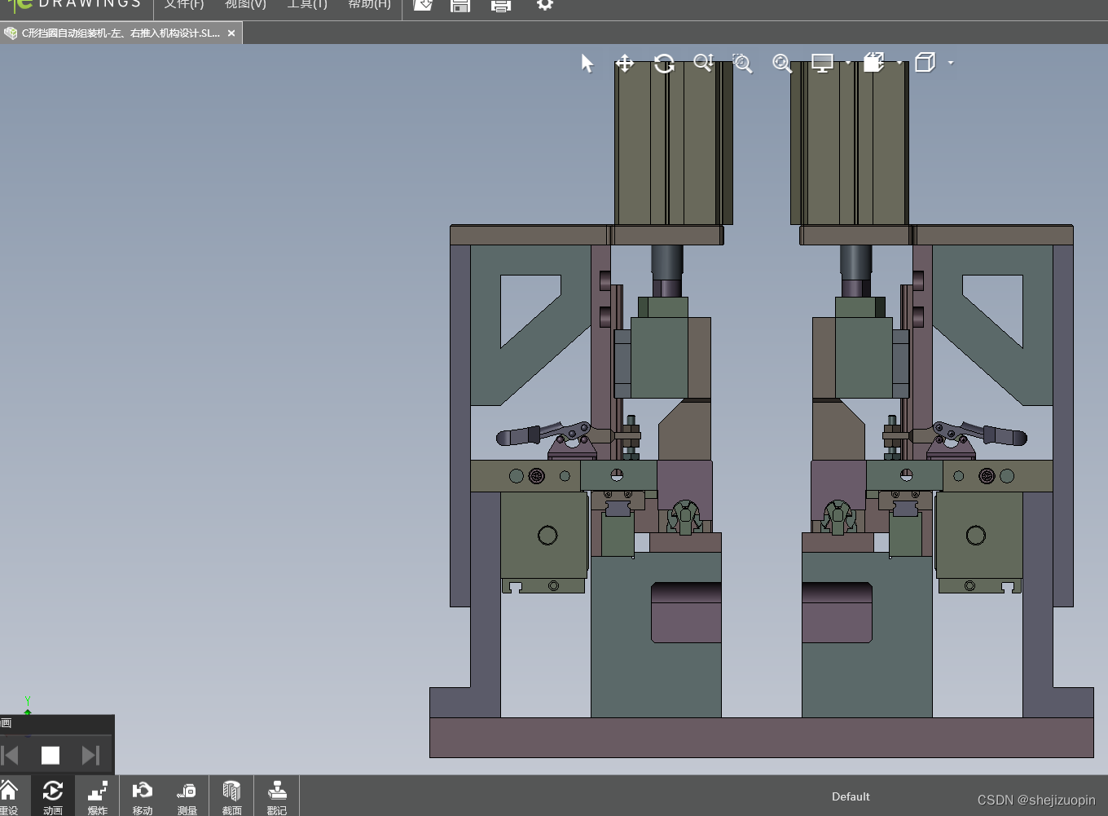Activate the Pan tool
Image resolution: width=1108 pixels, height=816 pixels.
[625, 64]
